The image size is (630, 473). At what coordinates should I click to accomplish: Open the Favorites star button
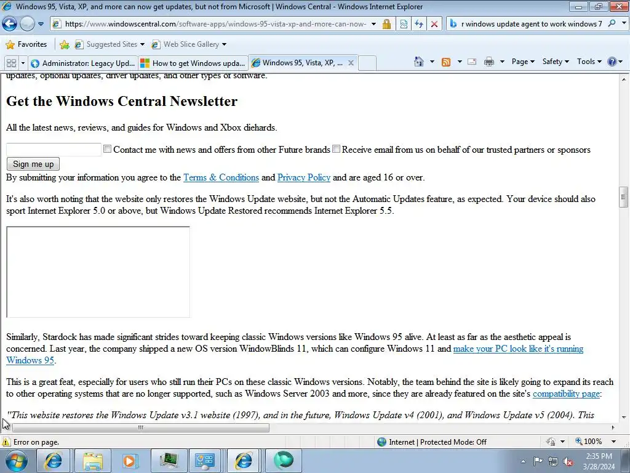pos(26,44)
